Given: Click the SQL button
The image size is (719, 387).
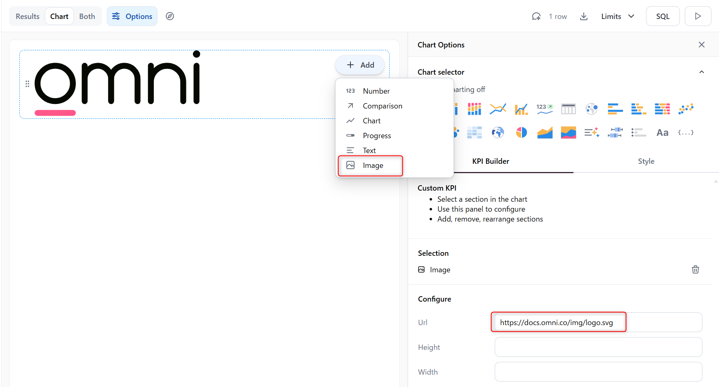Looking at the screenshot, I should pyautogui.click(x=662, y=17).
